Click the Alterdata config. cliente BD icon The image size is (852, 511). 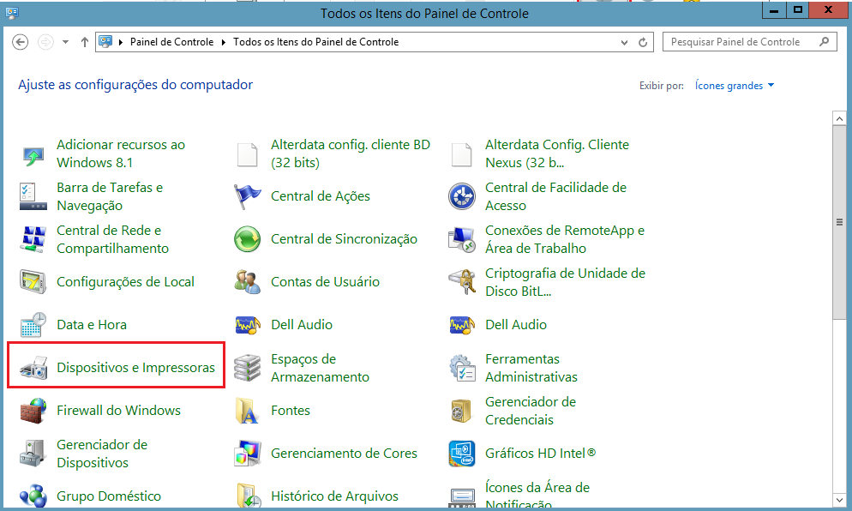point(247,154)
